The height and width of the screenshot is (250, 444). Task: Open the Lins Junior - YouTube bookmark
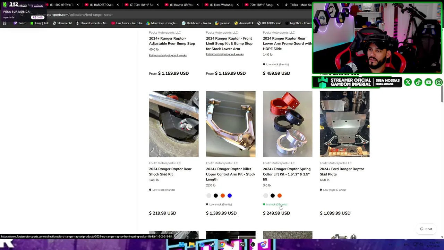click(127, 23)
